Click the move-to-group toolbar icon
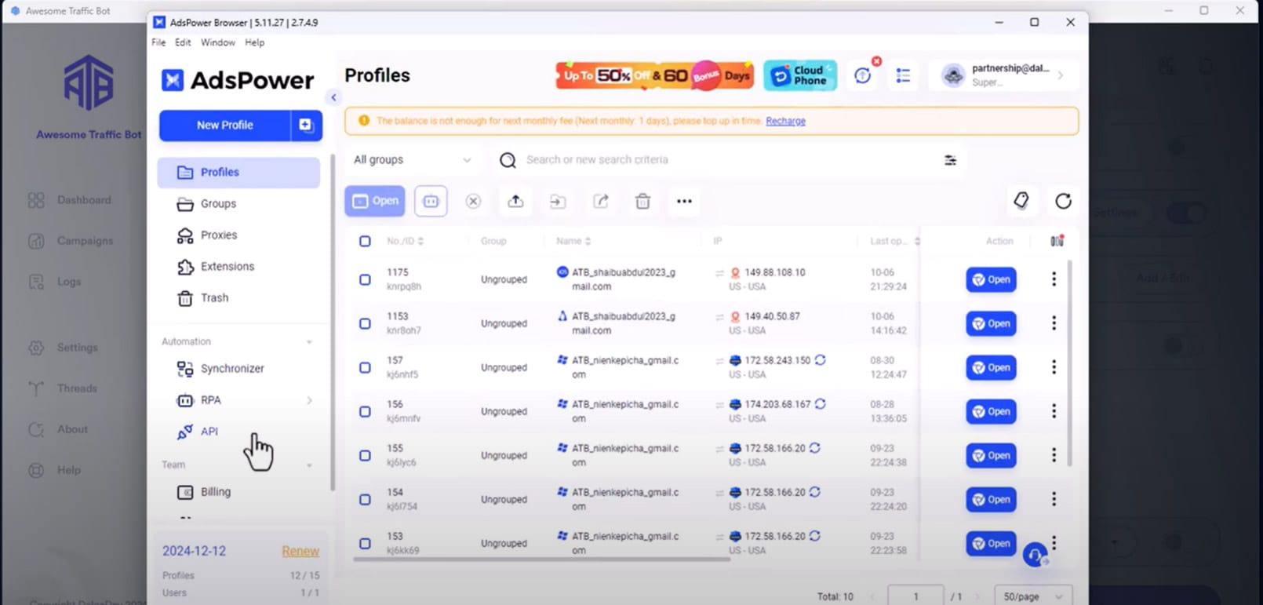 (x=558, y=202)
